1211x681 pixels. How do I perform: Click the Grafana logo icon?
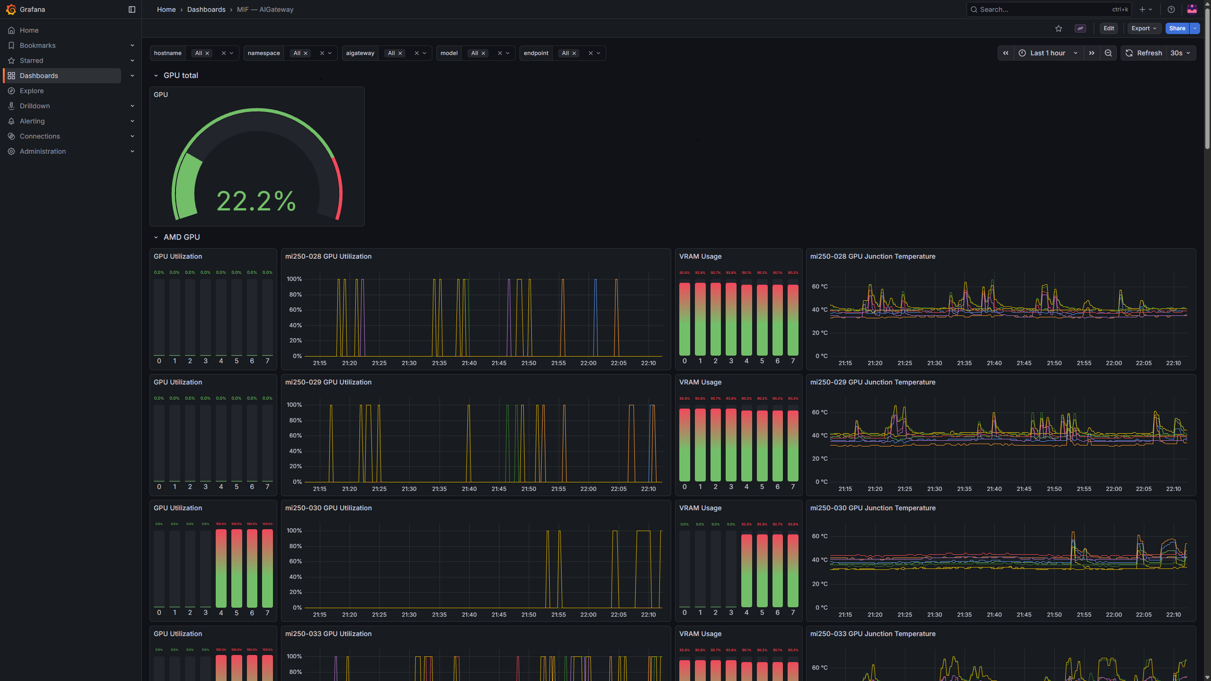[x=11, y=9]
